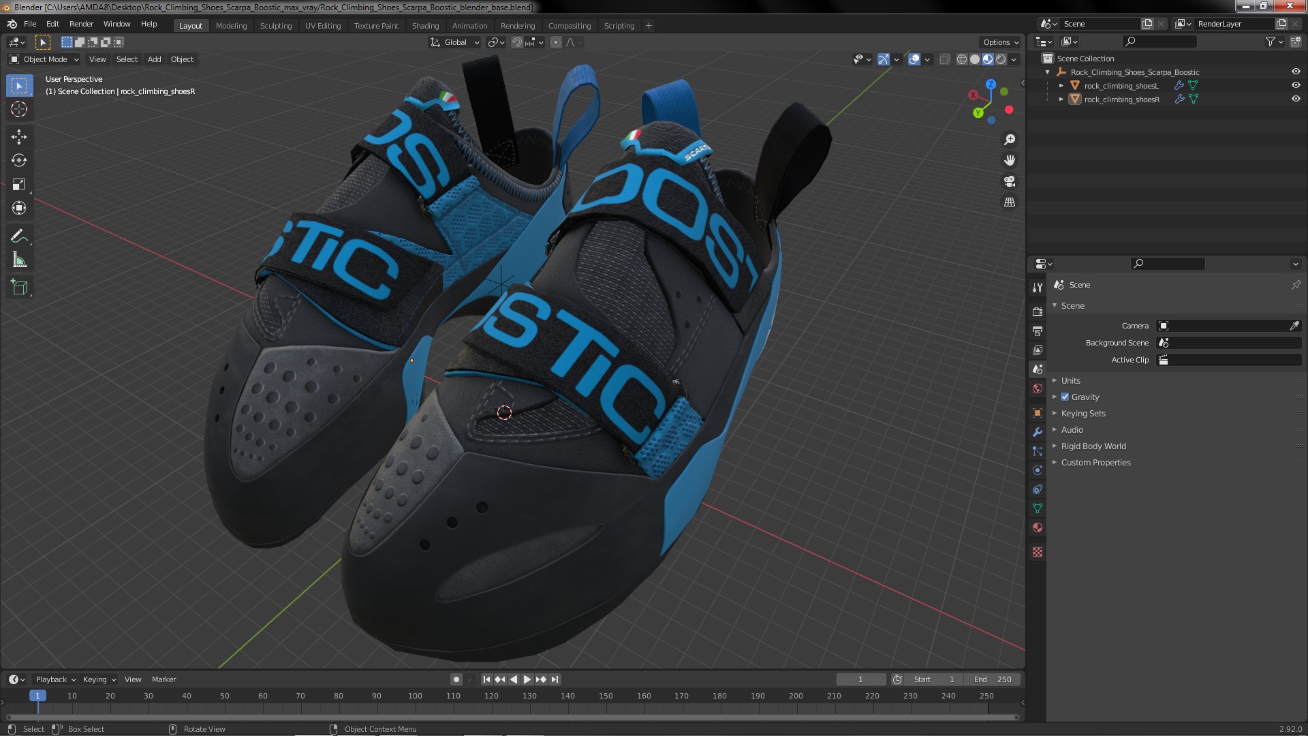Switch to the Shading workspace tab
The height and width of the screenshot is (736, 1308).
click(x=425, y=25)
